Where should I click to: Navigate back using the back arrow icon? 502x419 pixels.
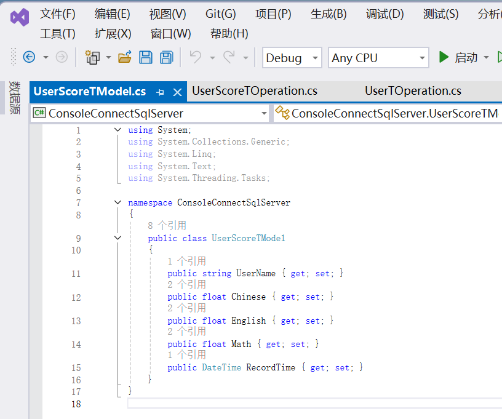tap(29, 57)
